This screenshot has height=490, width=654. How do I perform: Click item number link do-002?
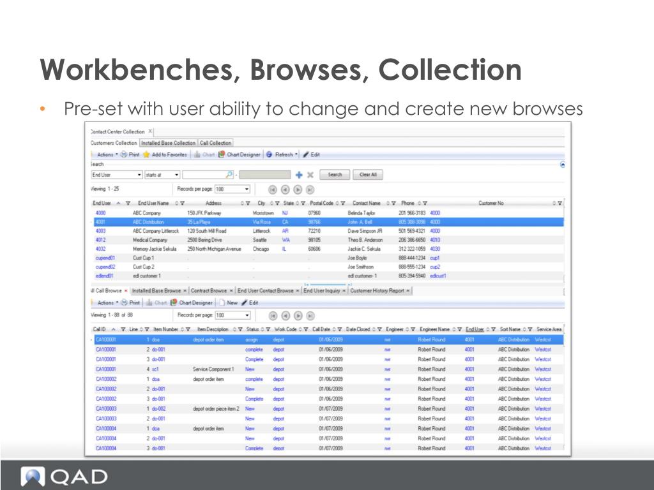[x=158, y=409]
